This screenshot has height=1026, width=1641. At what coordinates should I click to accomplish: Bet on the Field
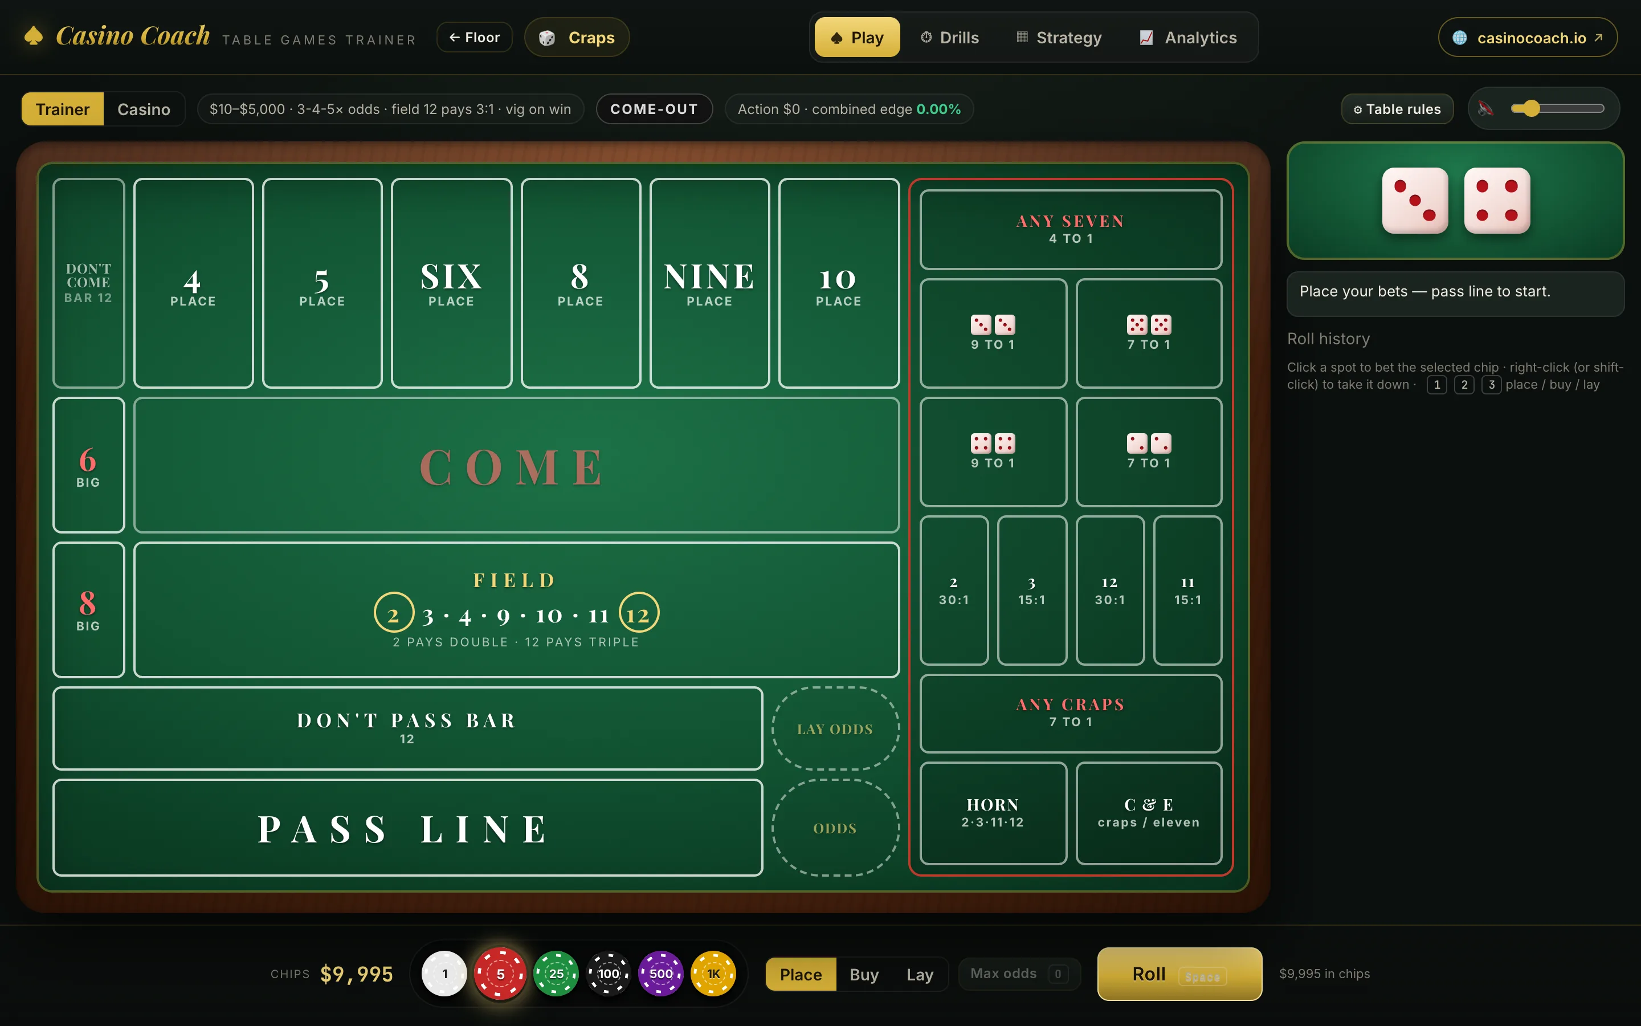point(517,609)
